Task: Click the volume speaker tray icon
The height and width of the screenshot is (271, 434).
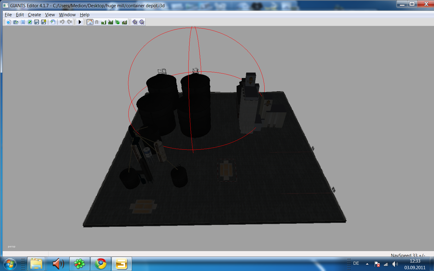Action: pos(395,264)
